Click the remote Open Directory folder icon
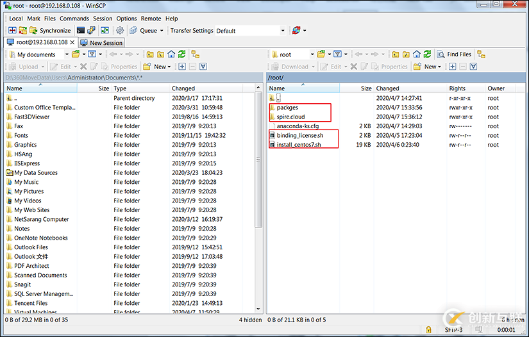Image resolution: width=529 pixels, height=337 pixels. (x=321, y=54)
